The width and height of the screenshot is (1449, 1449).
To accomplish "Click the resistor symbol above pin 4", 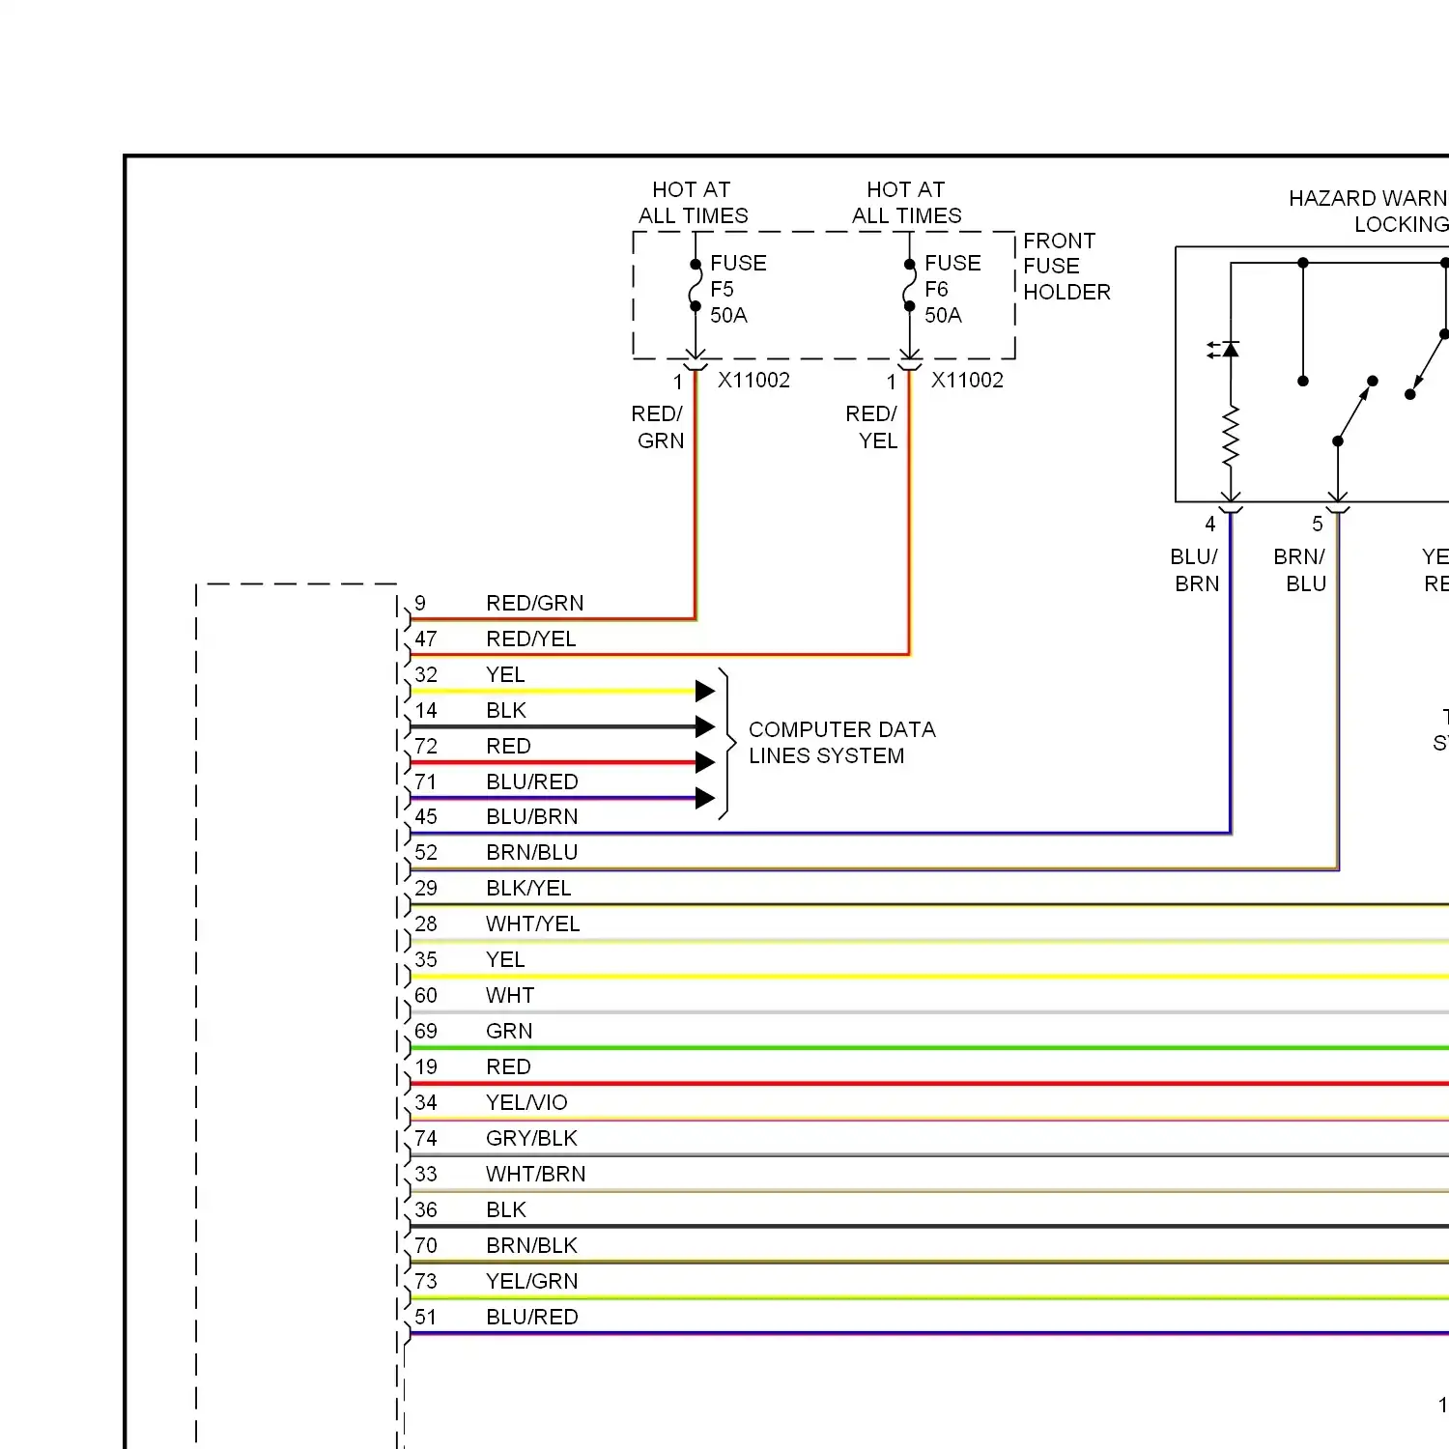I will pos(1231,437).
